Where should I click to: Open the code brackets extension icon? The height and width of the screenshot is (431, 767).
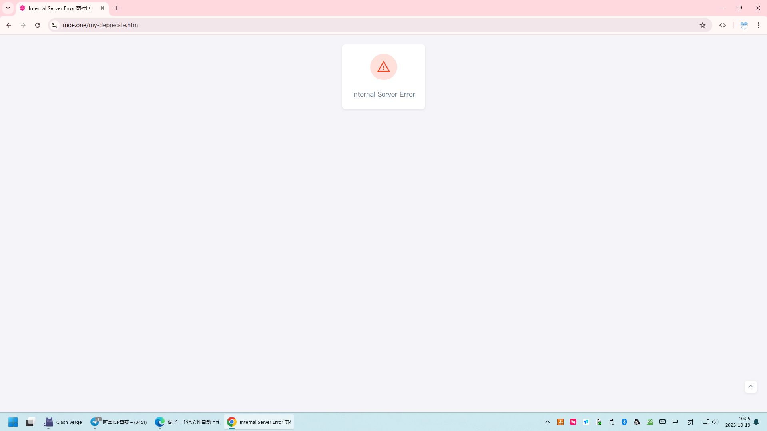pos(723,25)
